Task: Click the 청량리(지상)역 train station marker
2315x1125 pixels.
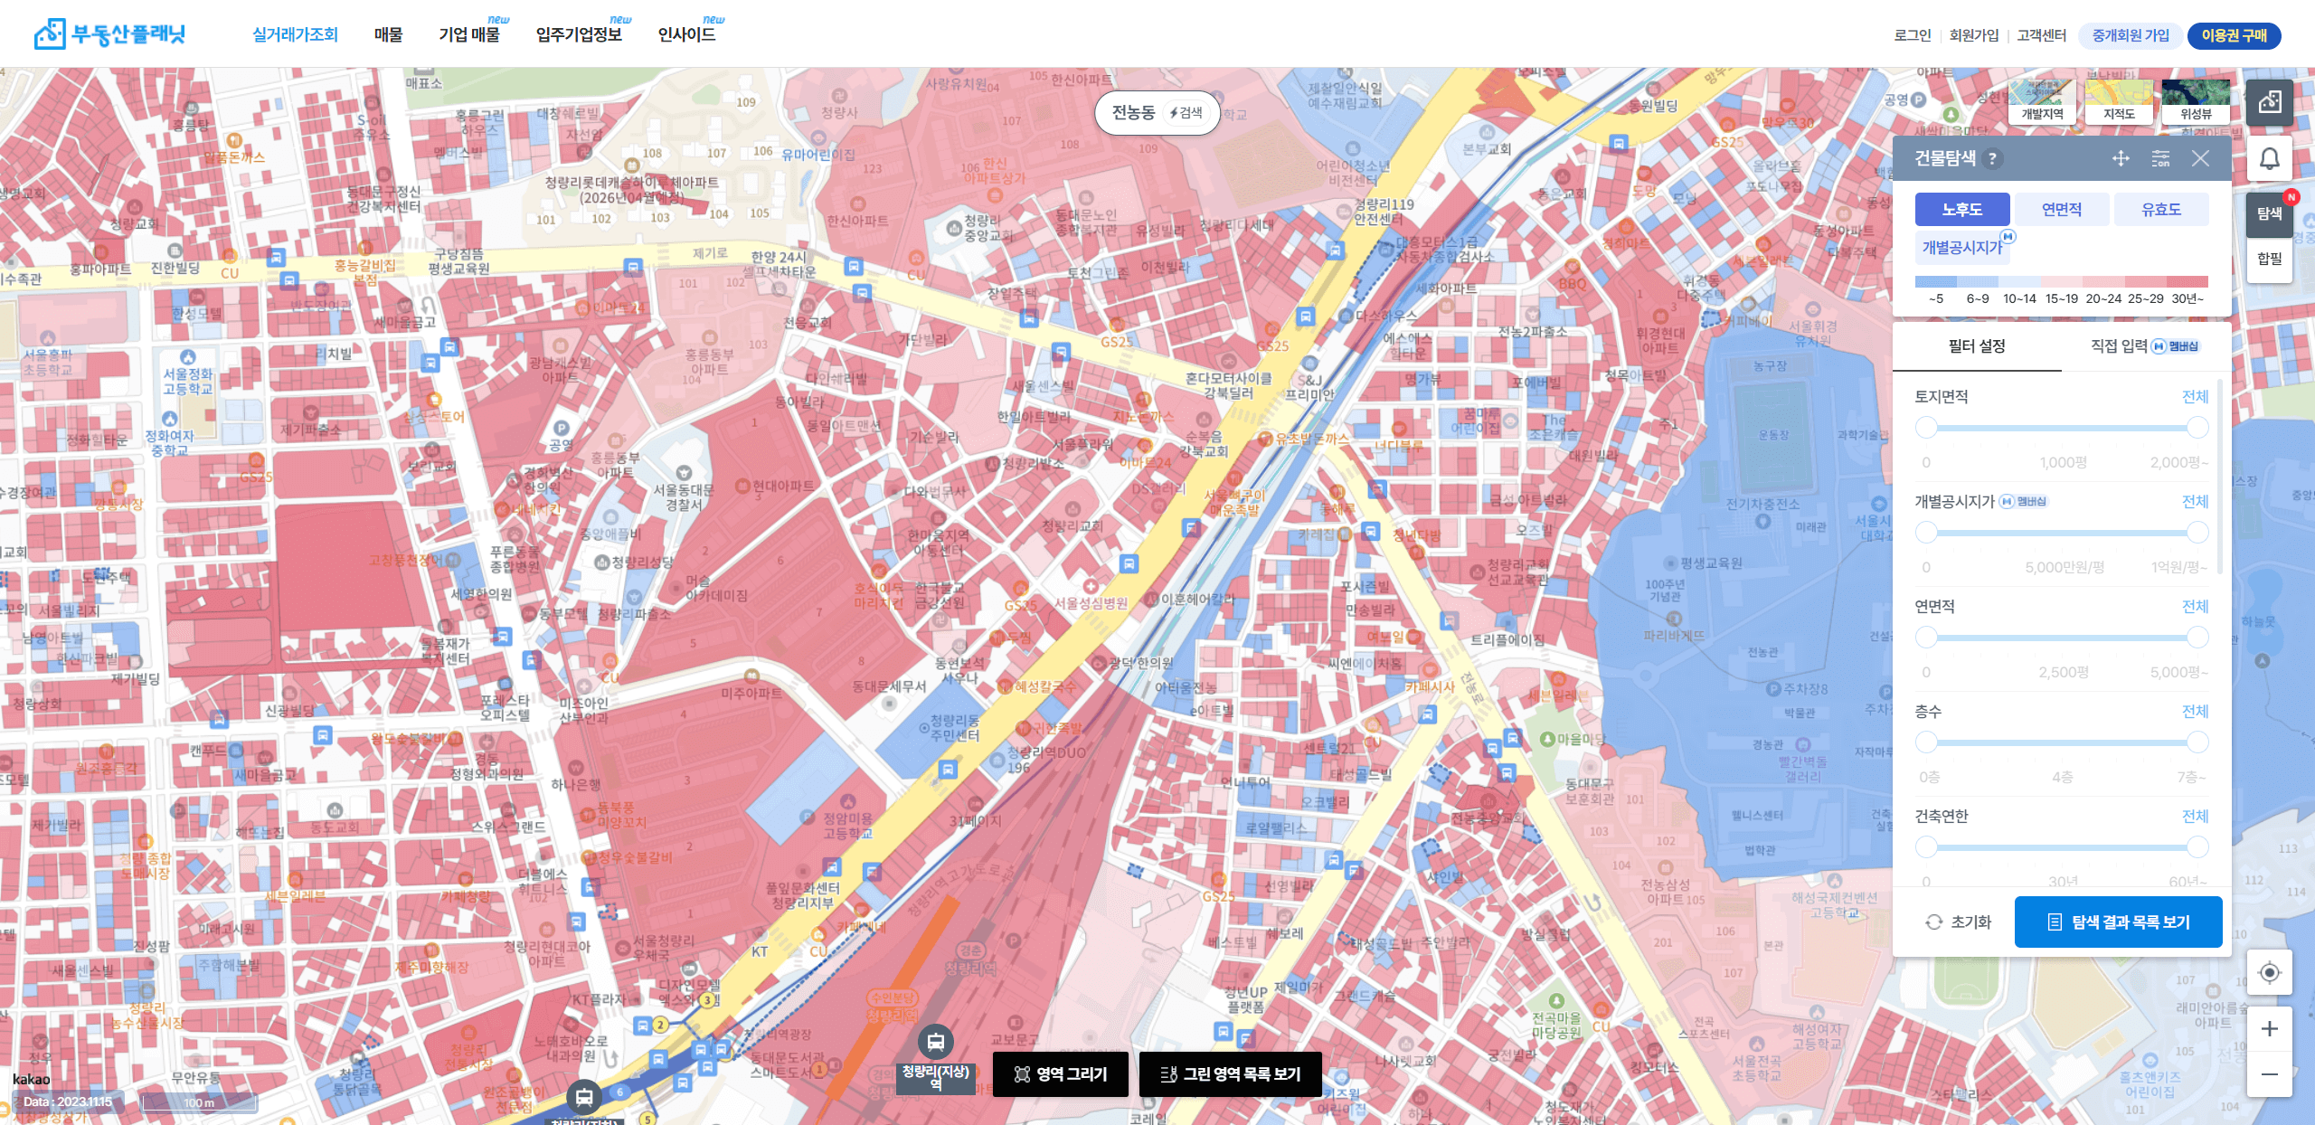Action: pos(935,1043)
